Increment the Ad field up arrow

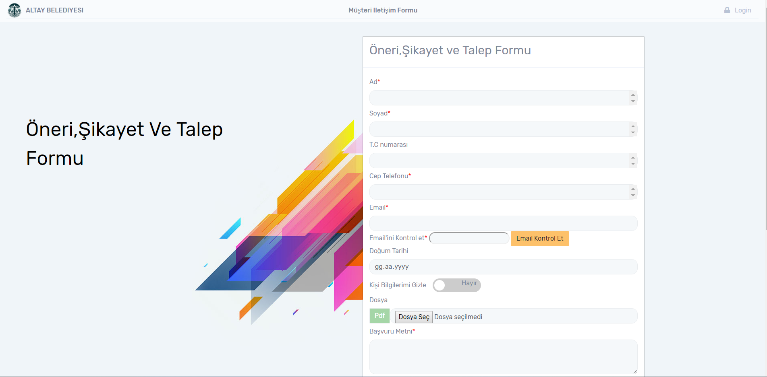coord(633,95)
